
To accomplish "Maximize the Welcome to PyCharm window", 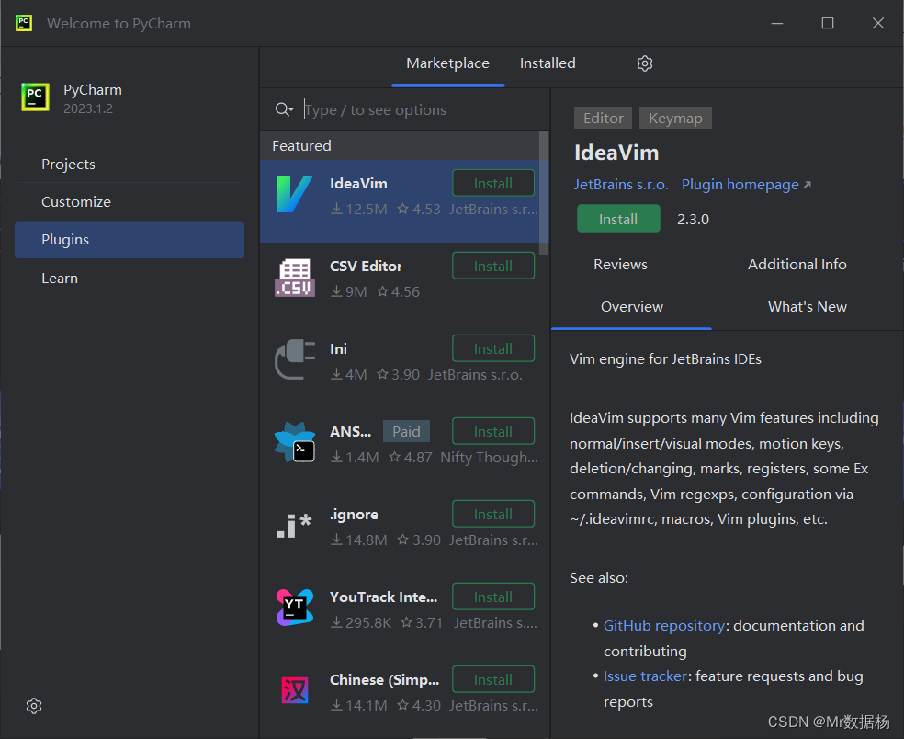I will pyautogui.click(x=828, y=23).
